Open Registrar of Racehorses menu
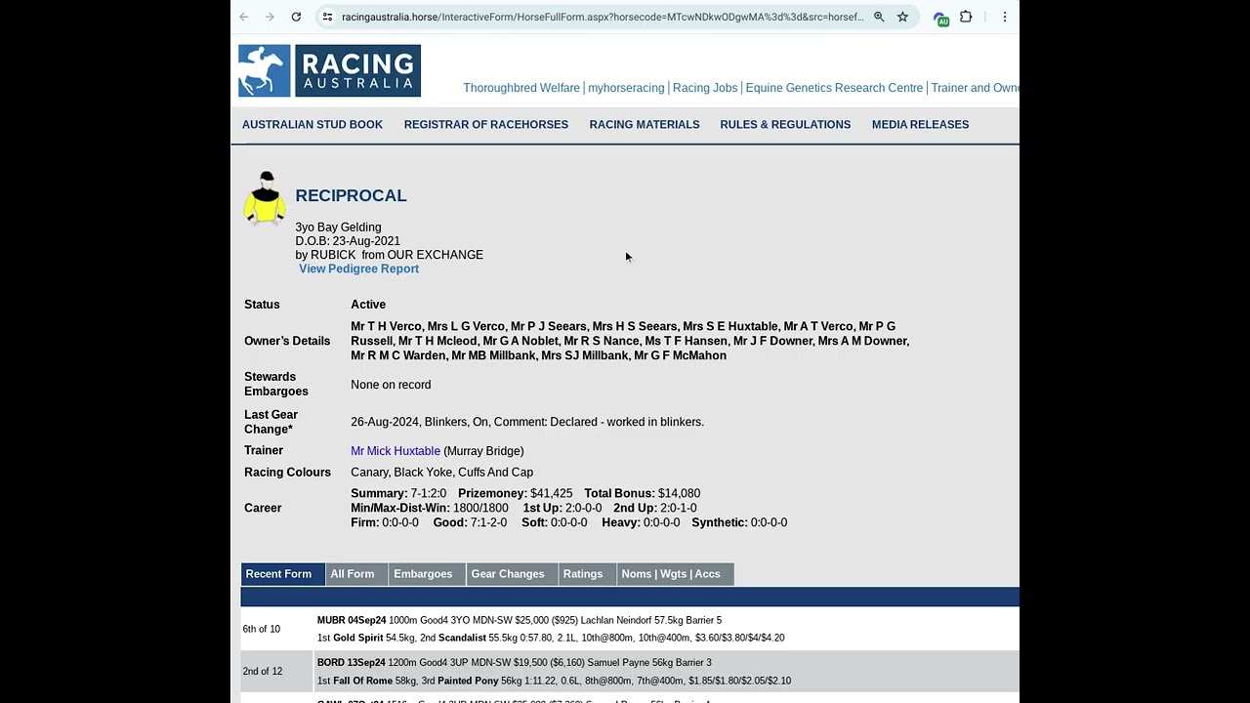Image resolution: width=1250 pixels, height=703 pixels. tap(486, 124)
